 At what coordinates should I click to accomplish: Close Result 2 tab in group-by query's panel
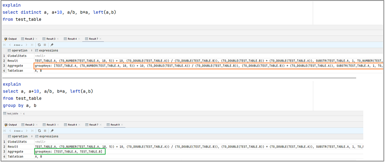(x=37, y=125)
